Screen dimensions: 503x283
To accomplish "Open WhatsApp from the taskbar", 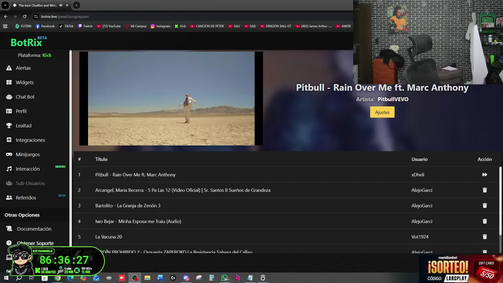I will click(225, 278).
